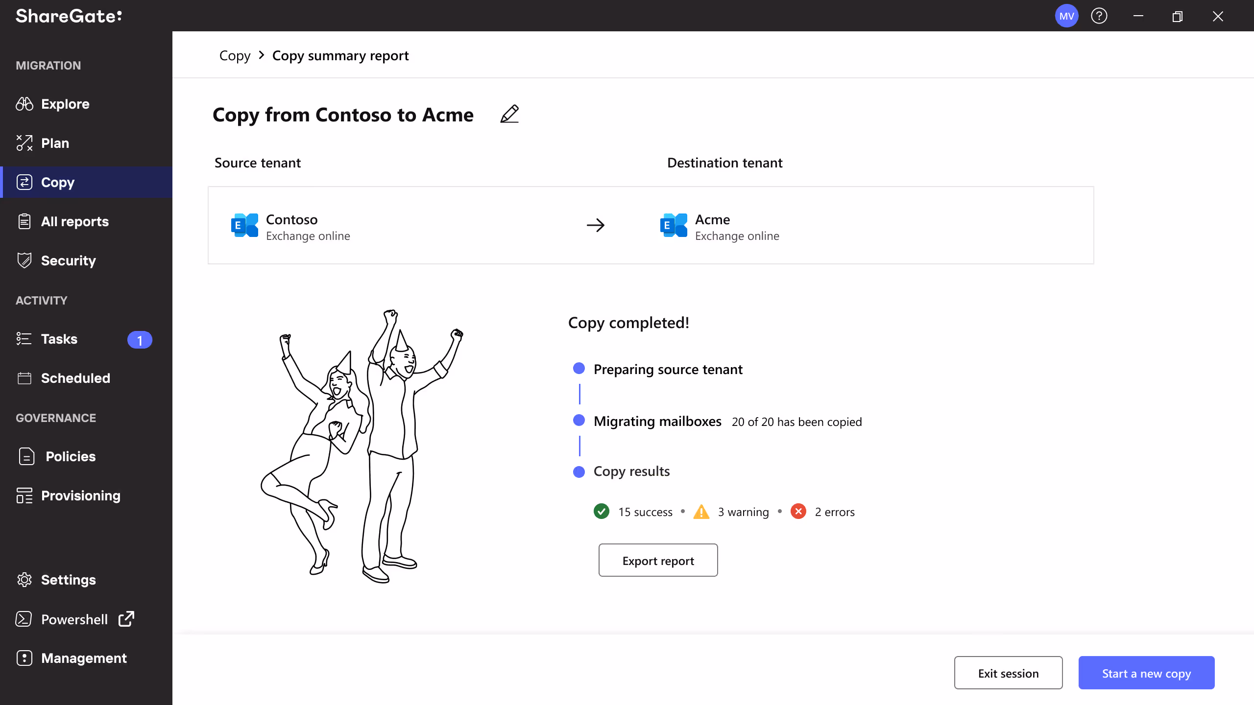1254x705 pixels.
Task: Click the Settings gear icon
Action: [24, 580]
